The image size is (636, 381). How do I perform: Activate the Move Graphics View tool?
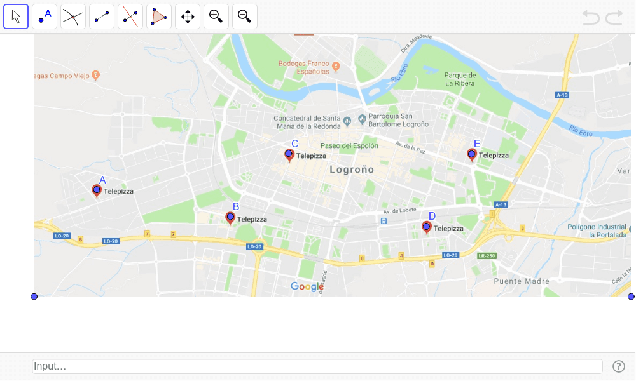click(188, 17)
